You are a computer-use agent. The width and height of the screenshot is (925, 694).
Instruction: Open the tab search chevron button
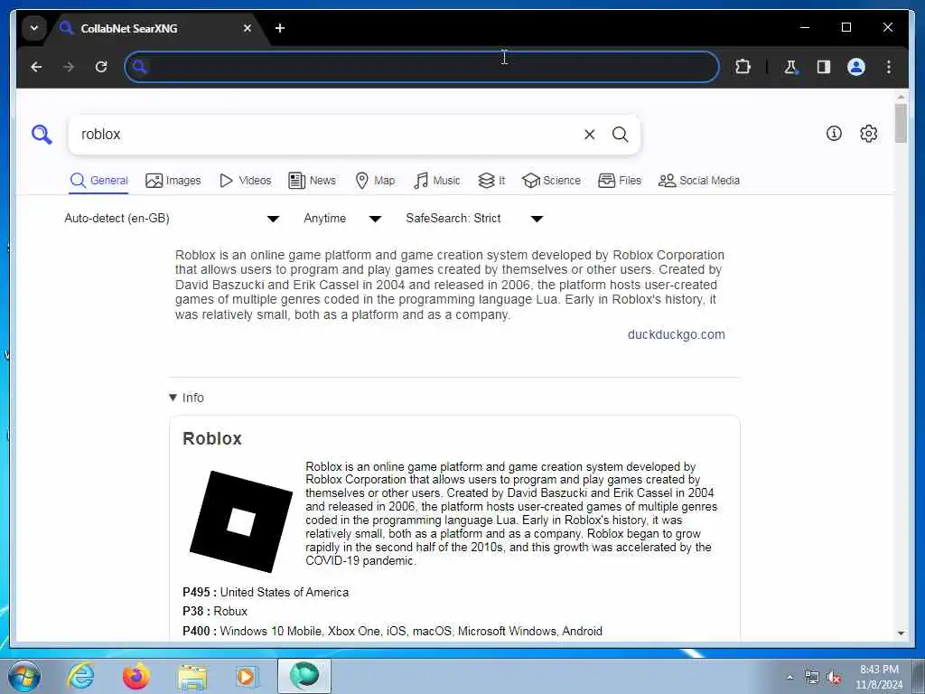(34, 28)
